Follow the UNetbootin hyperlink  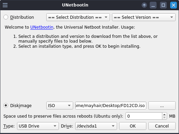pyautogui.click(x=42, y=27)
